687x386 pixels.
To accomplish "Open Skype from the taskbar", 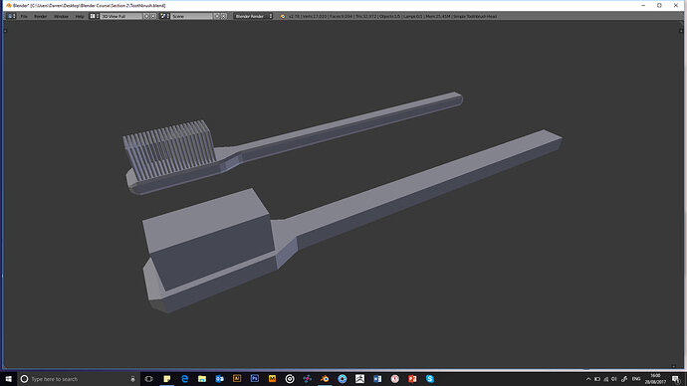I will (x=430, y=379).
